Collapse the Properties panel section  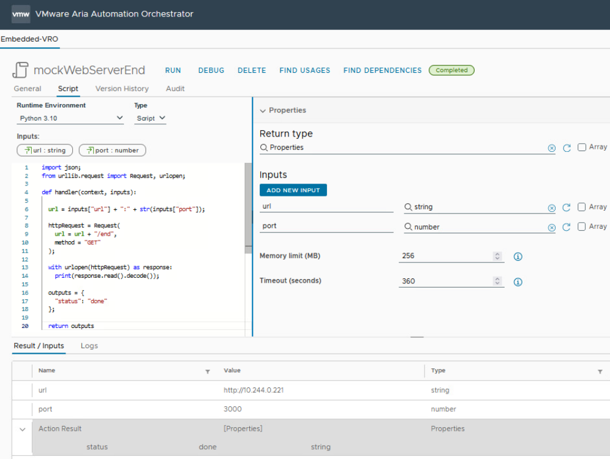click(263, 111)
